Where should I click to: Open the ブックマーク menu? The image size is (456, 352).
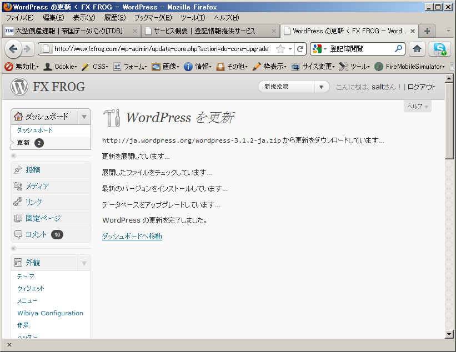click(153, 18)
